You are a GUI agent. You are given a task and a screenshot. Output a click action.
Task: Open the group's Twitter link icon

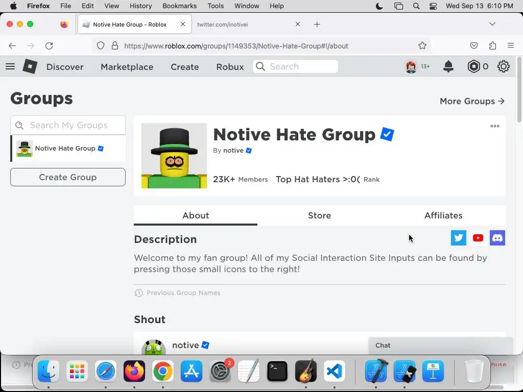459,238
